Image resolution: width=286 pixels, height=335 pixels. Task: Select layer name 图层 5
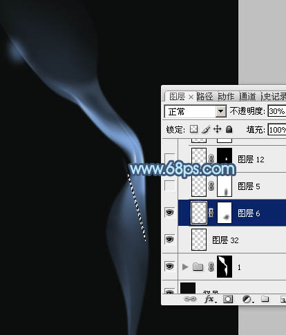[249, 186]
